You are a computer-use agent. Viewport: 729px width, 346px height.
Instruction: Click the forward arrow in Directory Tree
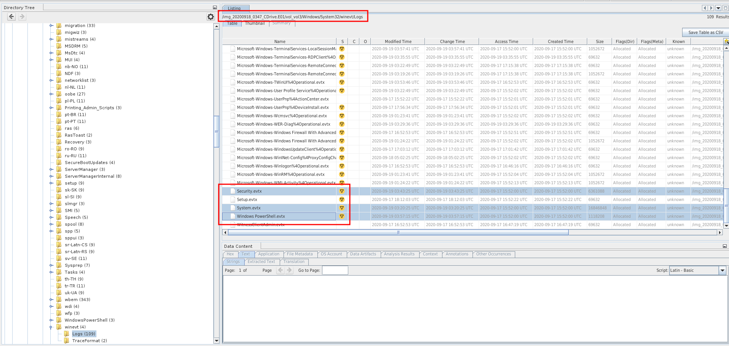pos(22,17)
